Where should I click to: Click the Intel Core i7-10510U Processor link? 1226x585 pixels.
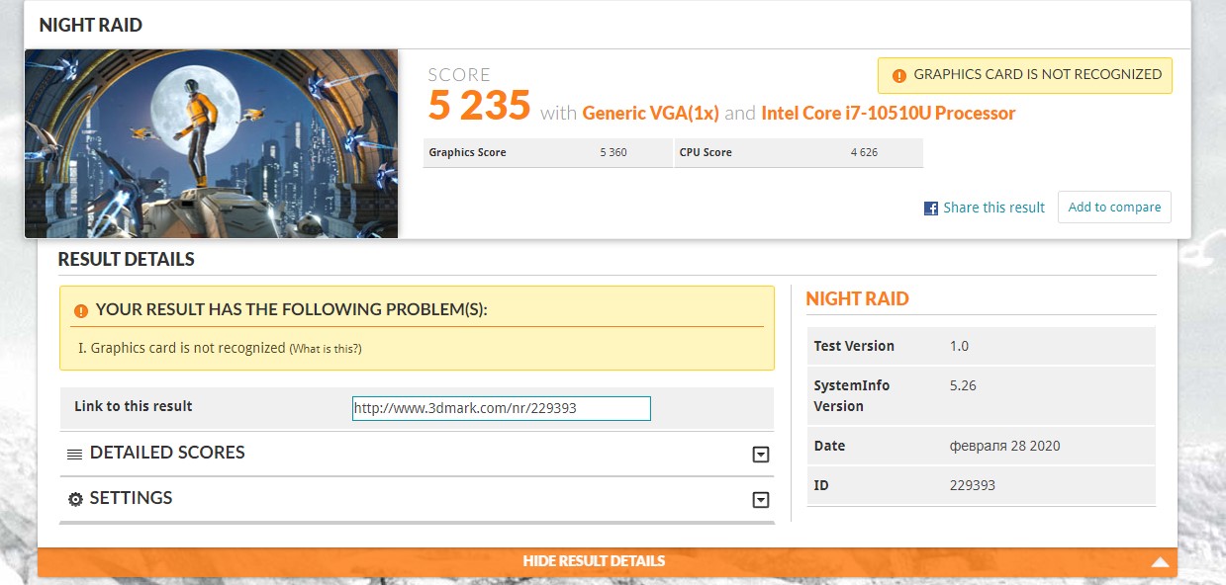pyautogui.click(x=888, y=113)
